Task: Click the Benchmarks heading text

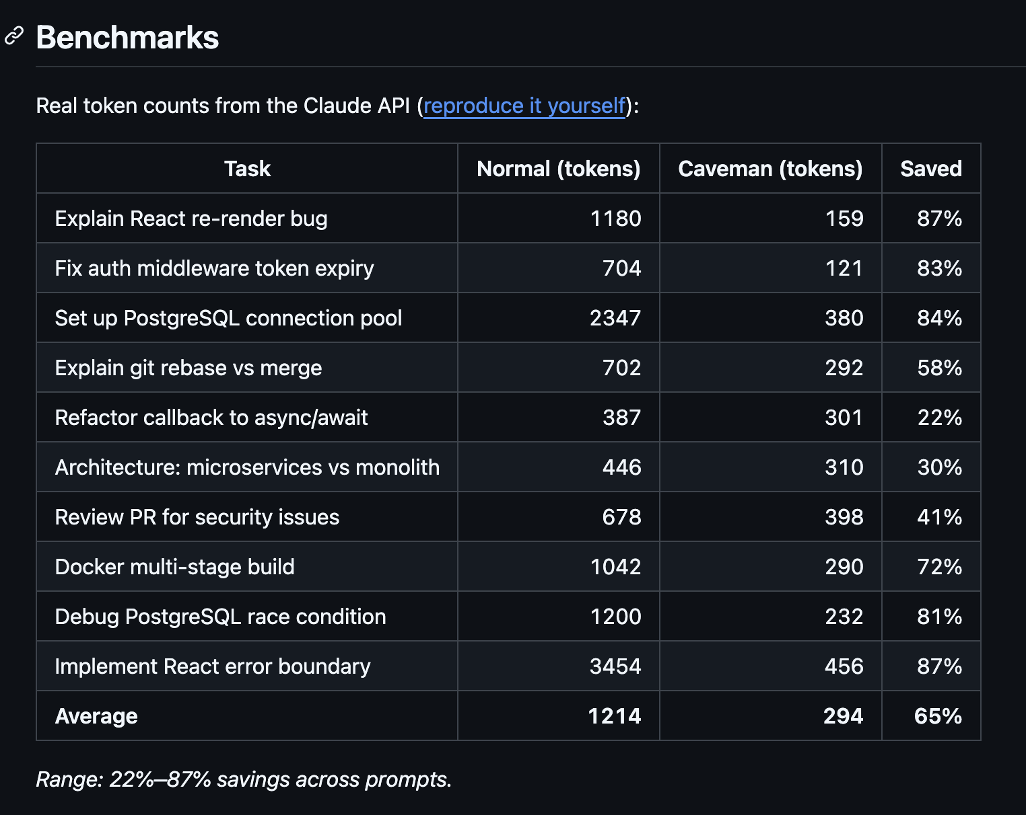Action: [x=127, y=38]
